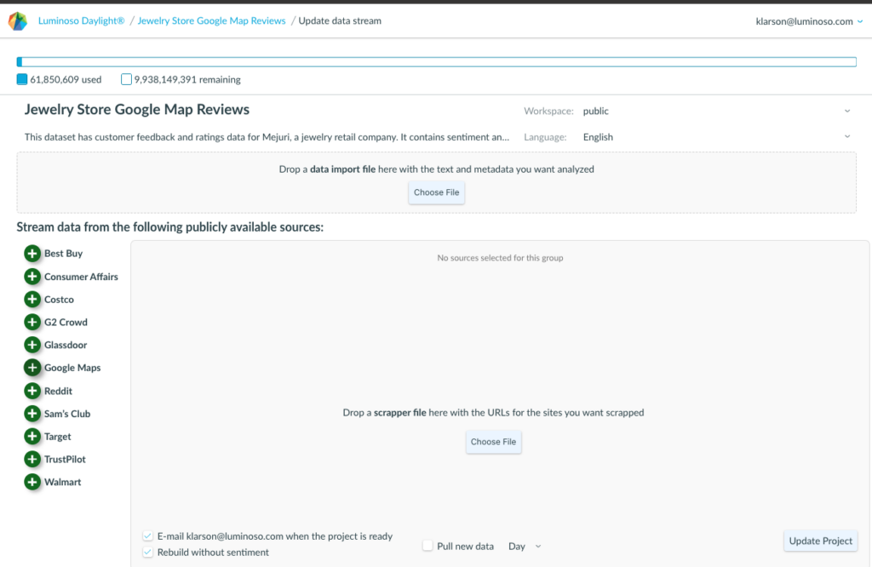Viewport: 872px width, 567px height.
Task: Click the Glassdoor source label
Action: pos(66,345)
